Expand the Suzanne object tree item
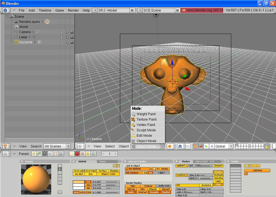This screenshot has height=197, width=276. tap(12, 42)
